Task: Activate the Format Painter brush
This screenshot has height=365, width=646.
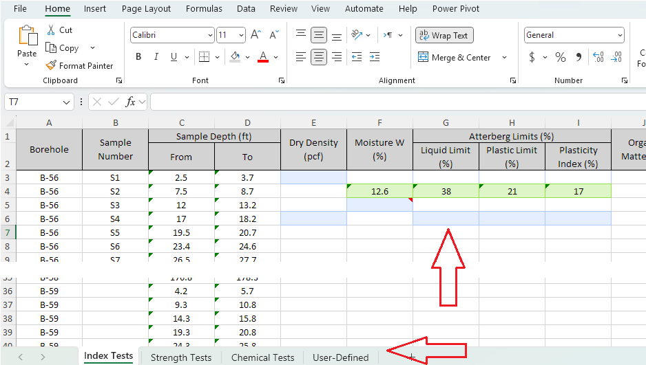Action: pyautogui.click(x=51, y=65)
